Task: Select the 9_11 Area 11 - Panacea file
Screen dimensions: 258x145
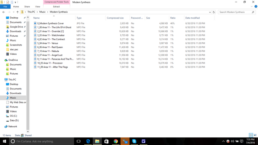Action: click(x=55, y=59)
